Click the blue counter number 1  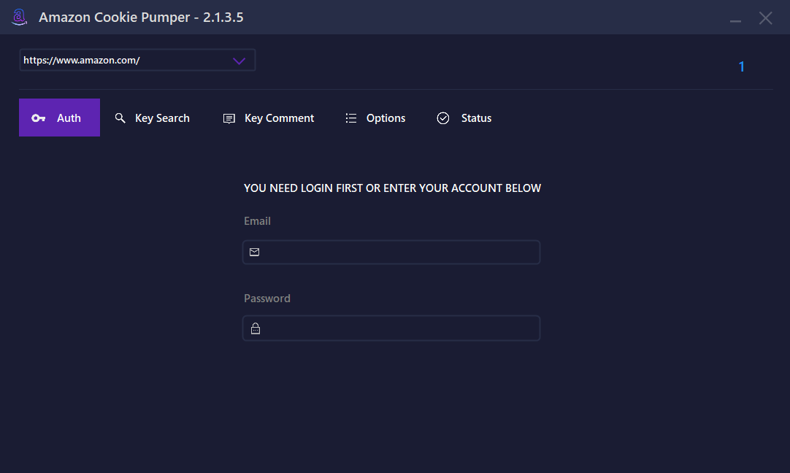tap(742, 66)
